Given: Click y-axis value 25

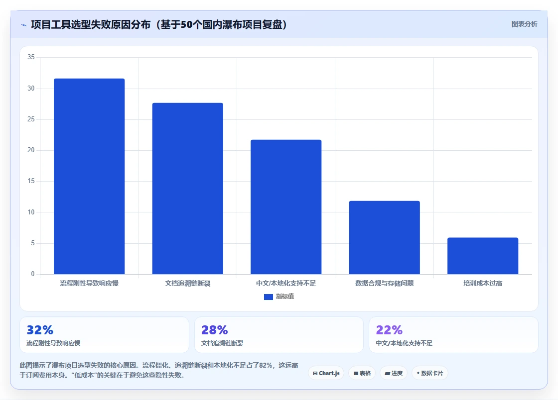Looking at the screenshot, I should 31,119.
